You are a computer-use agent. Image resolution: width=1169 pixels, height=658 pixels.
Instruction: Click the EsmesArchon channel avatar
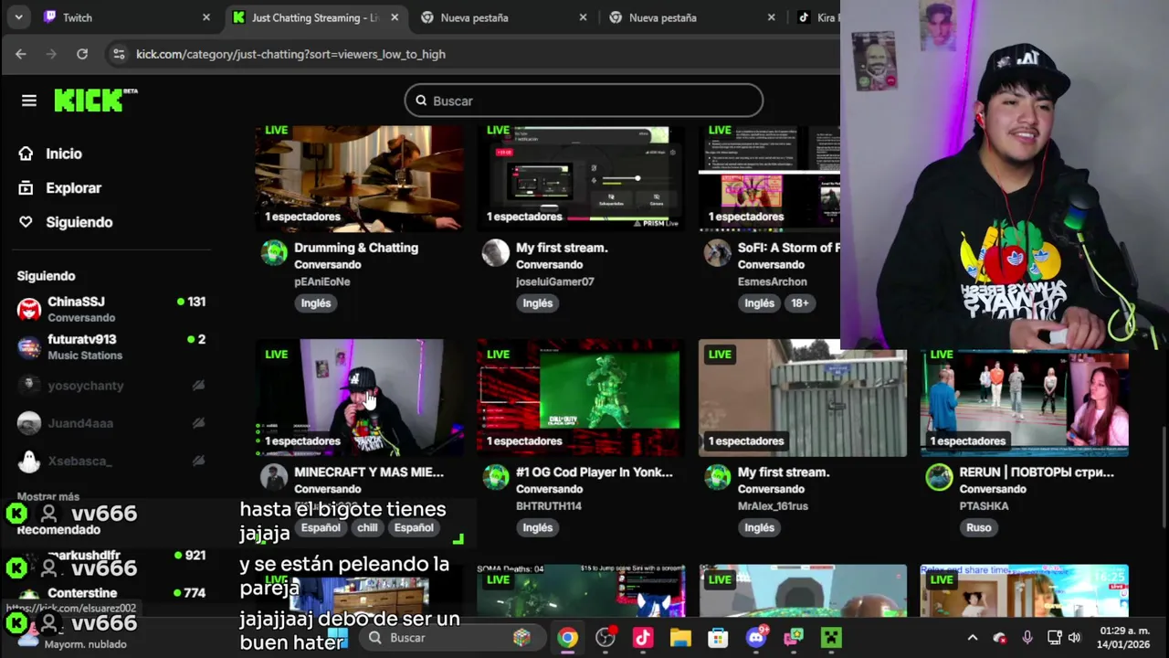coord(718,253)
